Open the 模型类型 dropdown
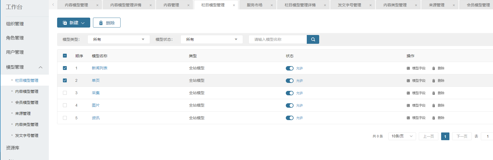Screen dimensions: 493x160 119,39
